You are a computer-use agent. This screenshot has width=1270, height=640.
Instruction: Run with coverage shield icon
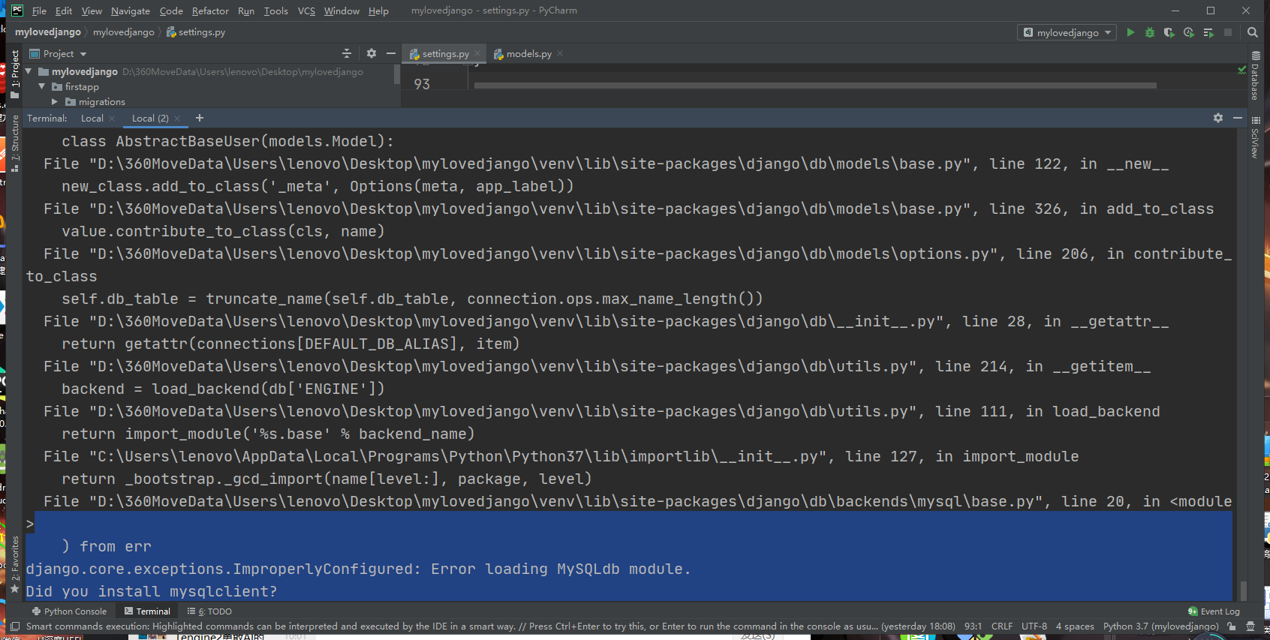pos(1169,32)
